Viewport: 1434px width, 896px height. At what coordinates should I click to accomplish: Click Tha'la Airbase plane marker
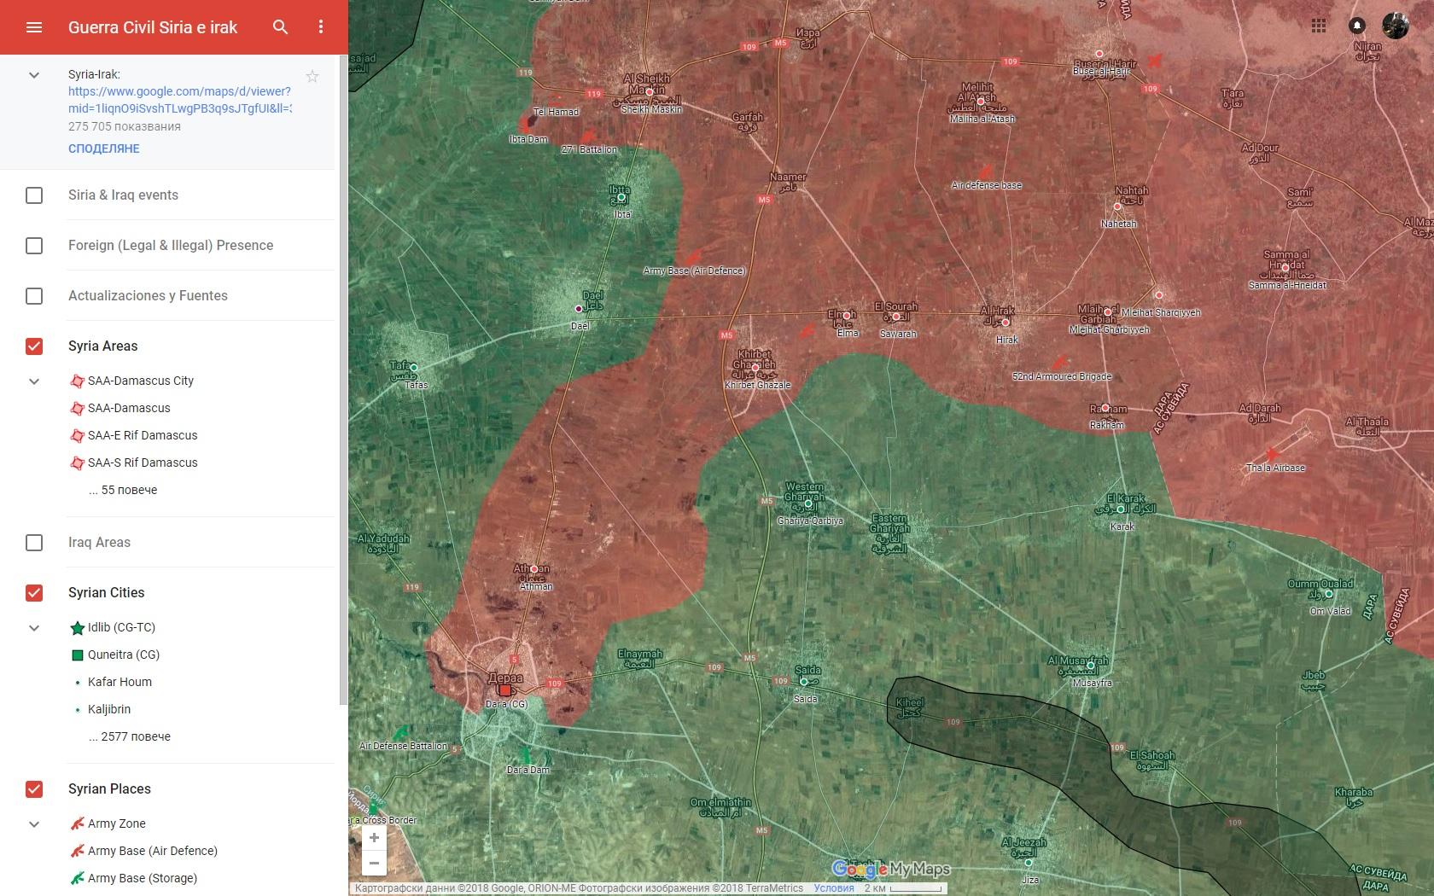click(x=1272, y=455)
